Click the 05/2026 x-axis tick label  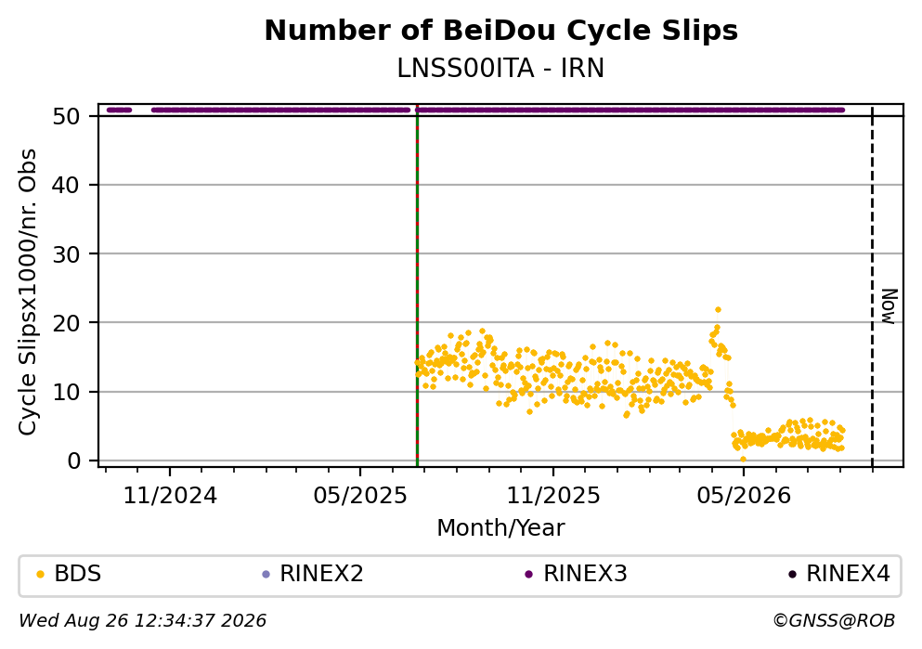tap(744, 496)
